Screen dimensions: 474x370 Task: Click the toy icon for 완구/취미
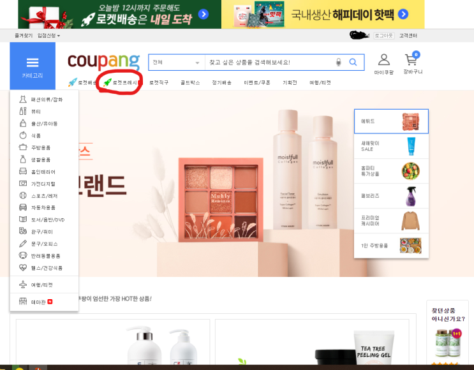[23, 231]
